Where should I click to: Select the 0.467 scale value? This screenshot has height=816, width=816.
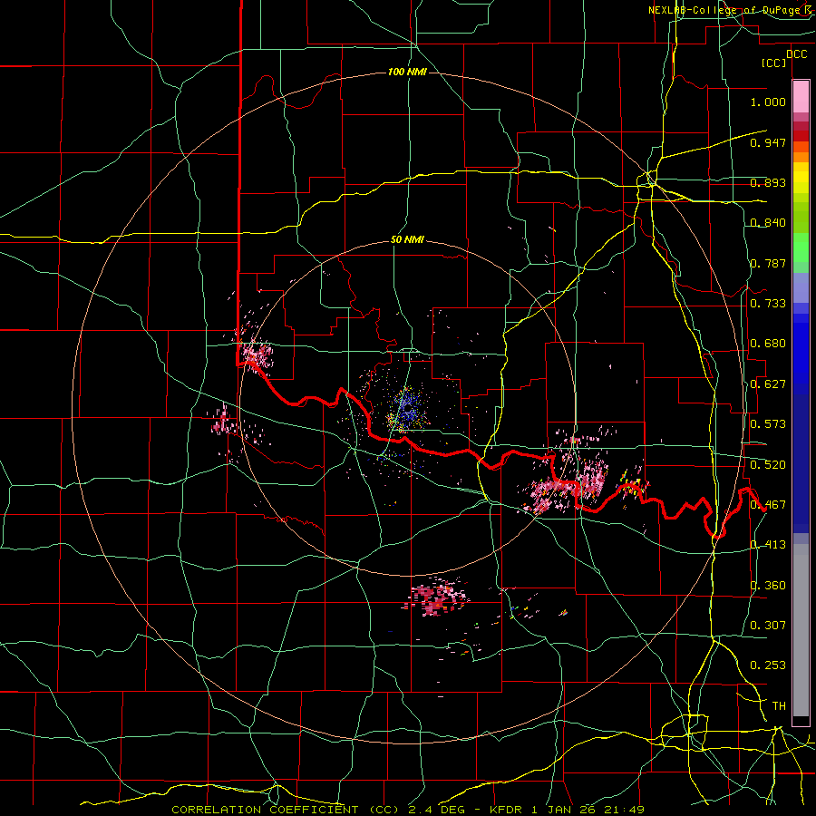point(768,505)
